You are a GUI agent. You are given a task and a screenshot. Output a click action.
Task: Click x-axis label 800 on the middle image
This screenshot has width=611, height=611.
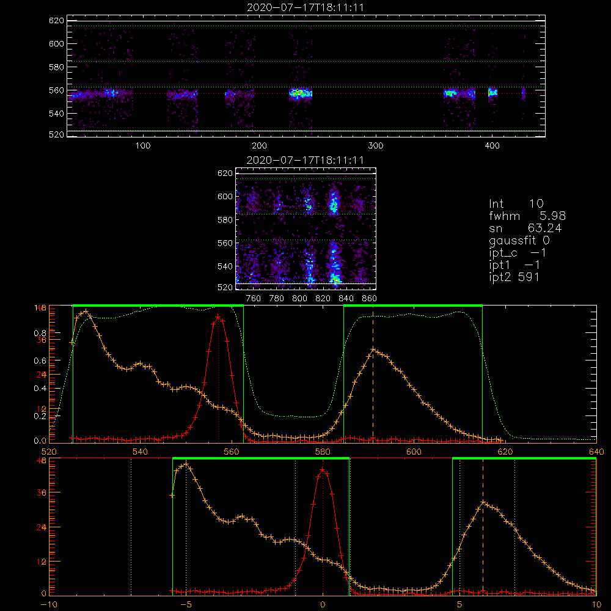(x=299, y=299)
